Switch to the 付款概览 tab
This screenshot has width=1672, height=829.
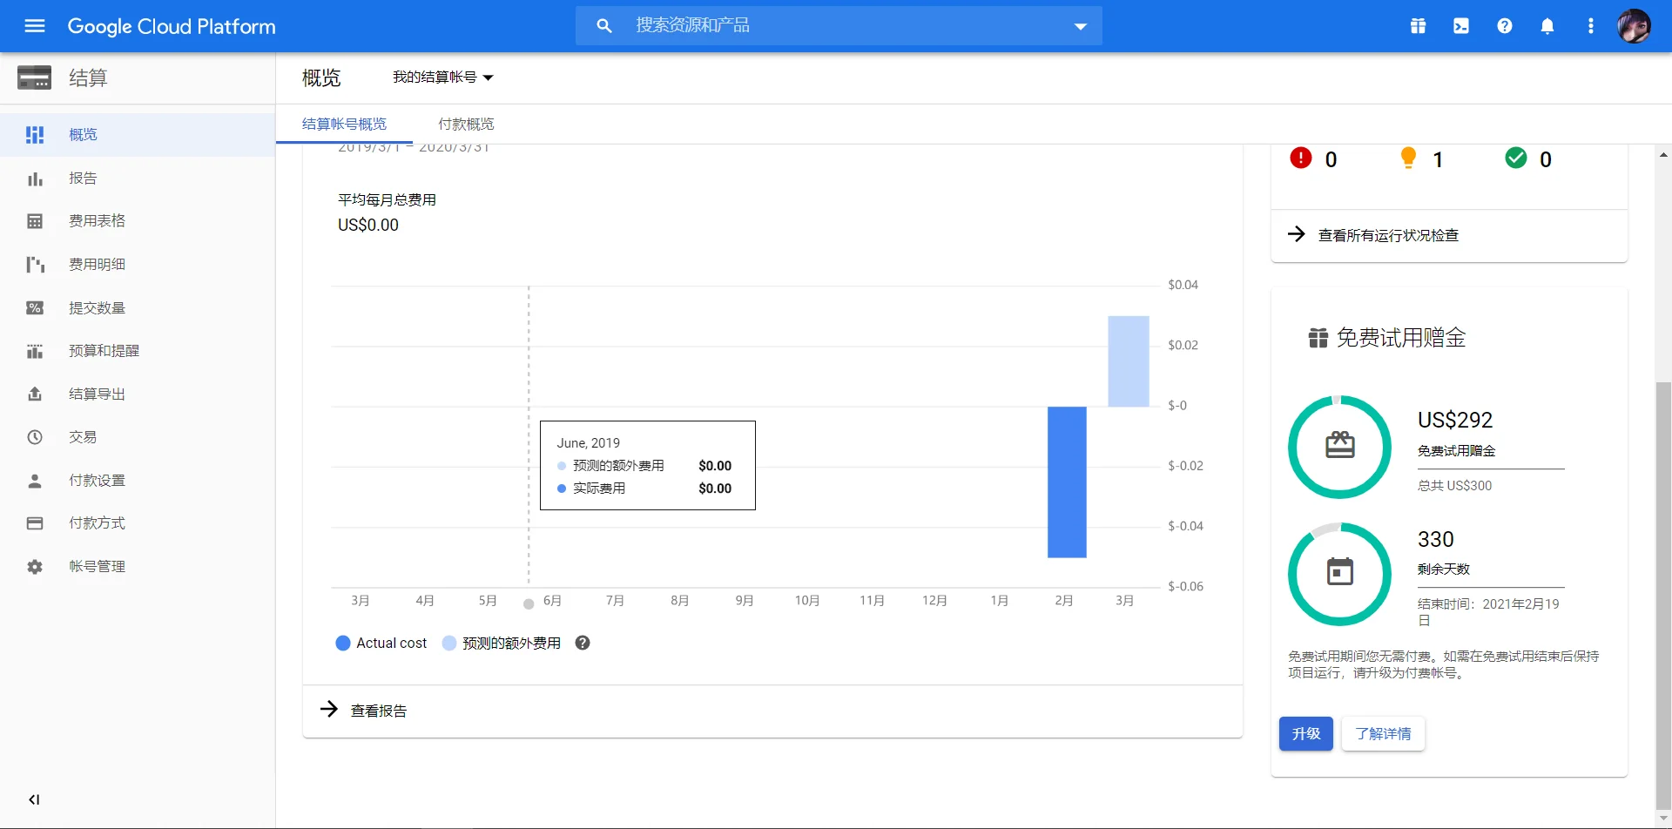click(x=466, y=124)
